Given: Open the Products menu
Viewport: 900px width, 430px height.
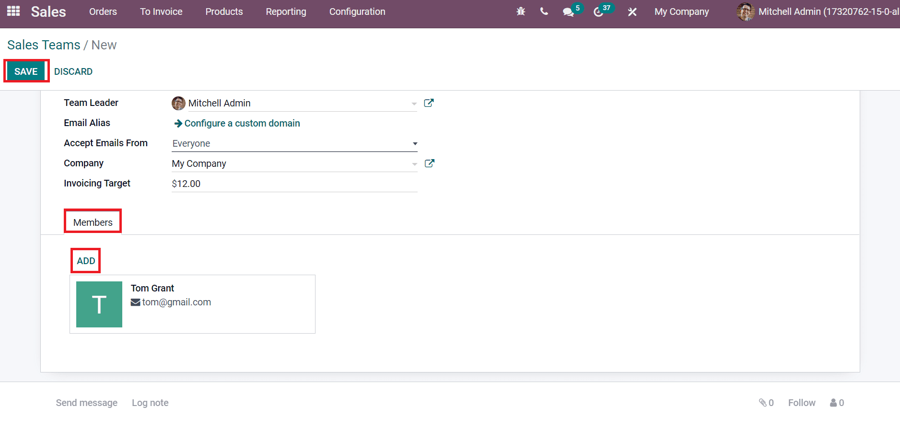Looking at the screenshot, I should tap(224, 12).
